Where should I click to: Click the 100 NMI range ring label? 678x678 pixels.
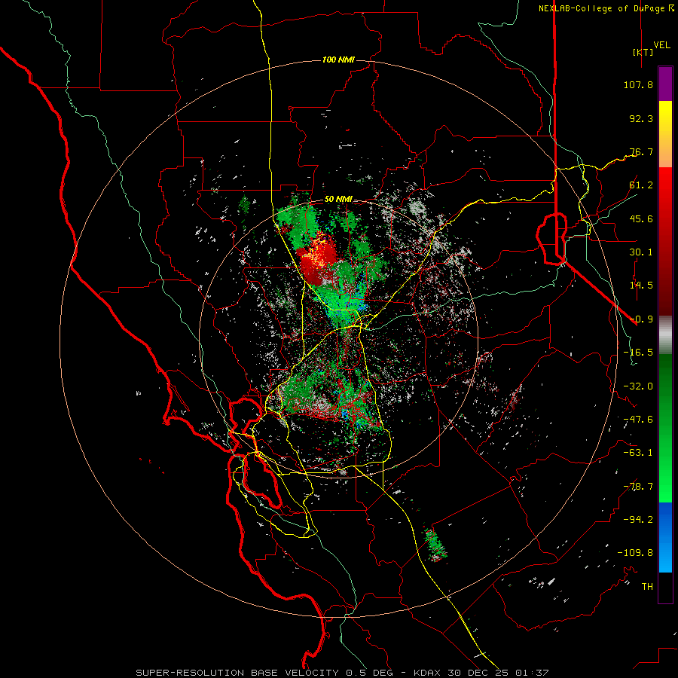[x=338, y=60]
